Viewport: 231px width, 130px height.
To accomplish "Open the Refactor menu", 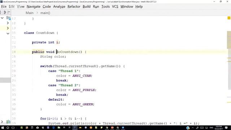I will coord(74,6).
